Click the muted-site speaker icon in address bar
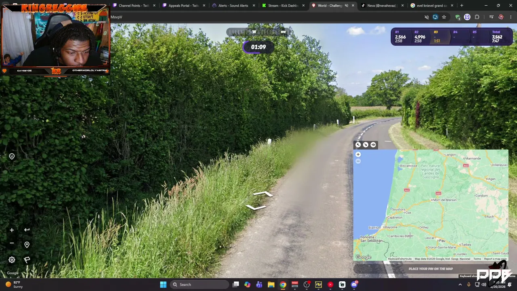The width and height of the screenshot is (517, 291). click(427, 17)
